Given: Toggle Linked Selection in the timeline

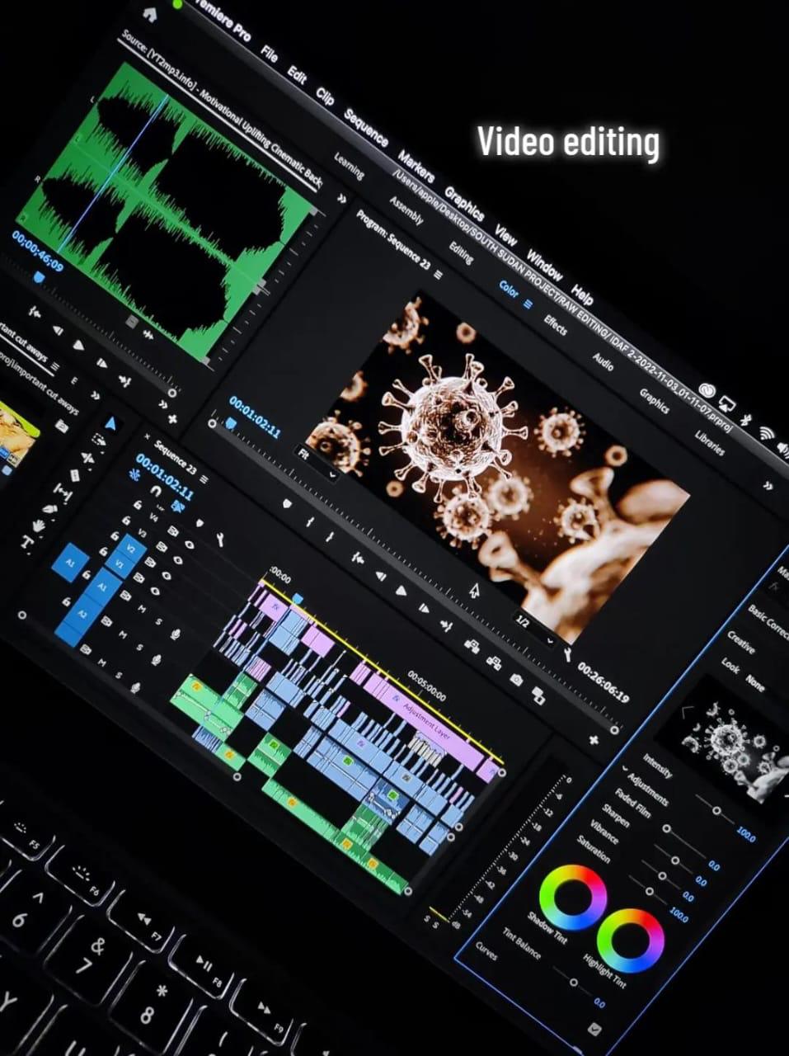Looking at the screenshot, I should point(176,506).
